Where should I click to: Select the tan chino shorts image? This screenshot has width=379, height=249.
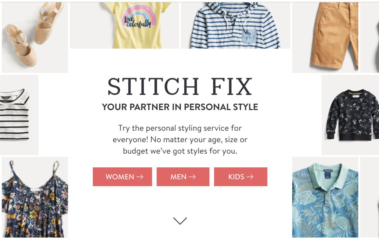pyautogui.click(x=325, y=37)
